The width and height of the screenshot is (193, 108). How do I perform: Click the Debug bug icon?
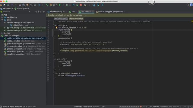[x=67, y=5]
